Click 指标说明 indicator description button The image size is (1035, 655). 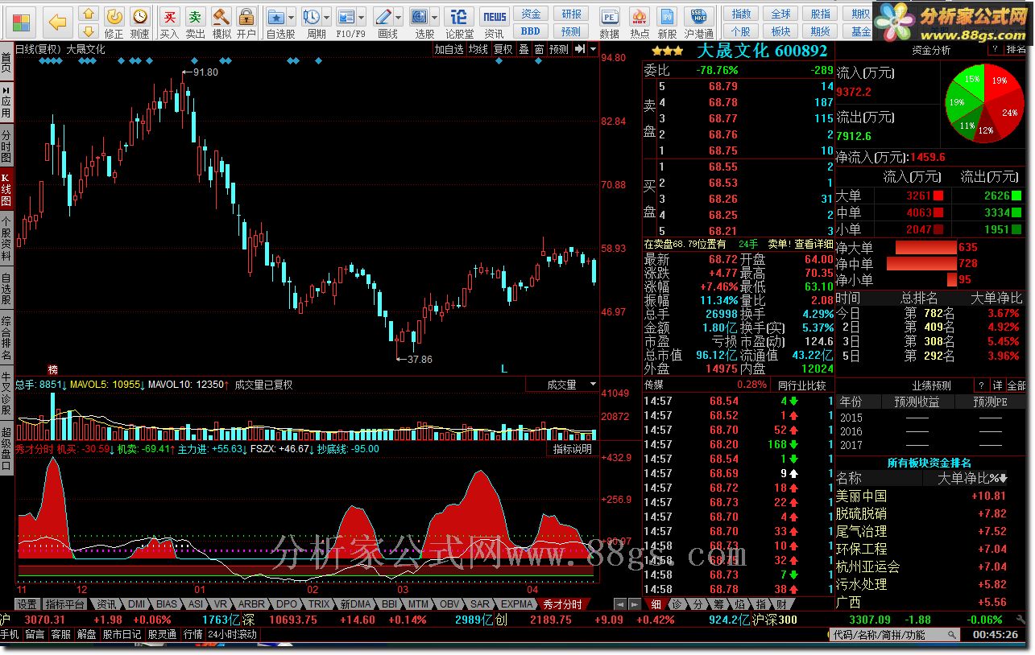(573, 449)
